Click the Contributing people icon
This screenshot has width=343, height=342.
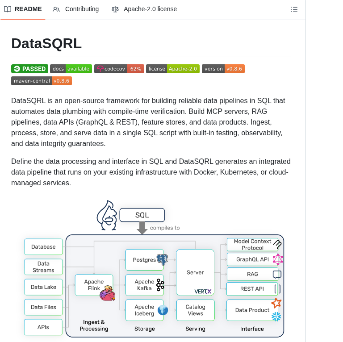pyautogui.click(x=56, y=9)
